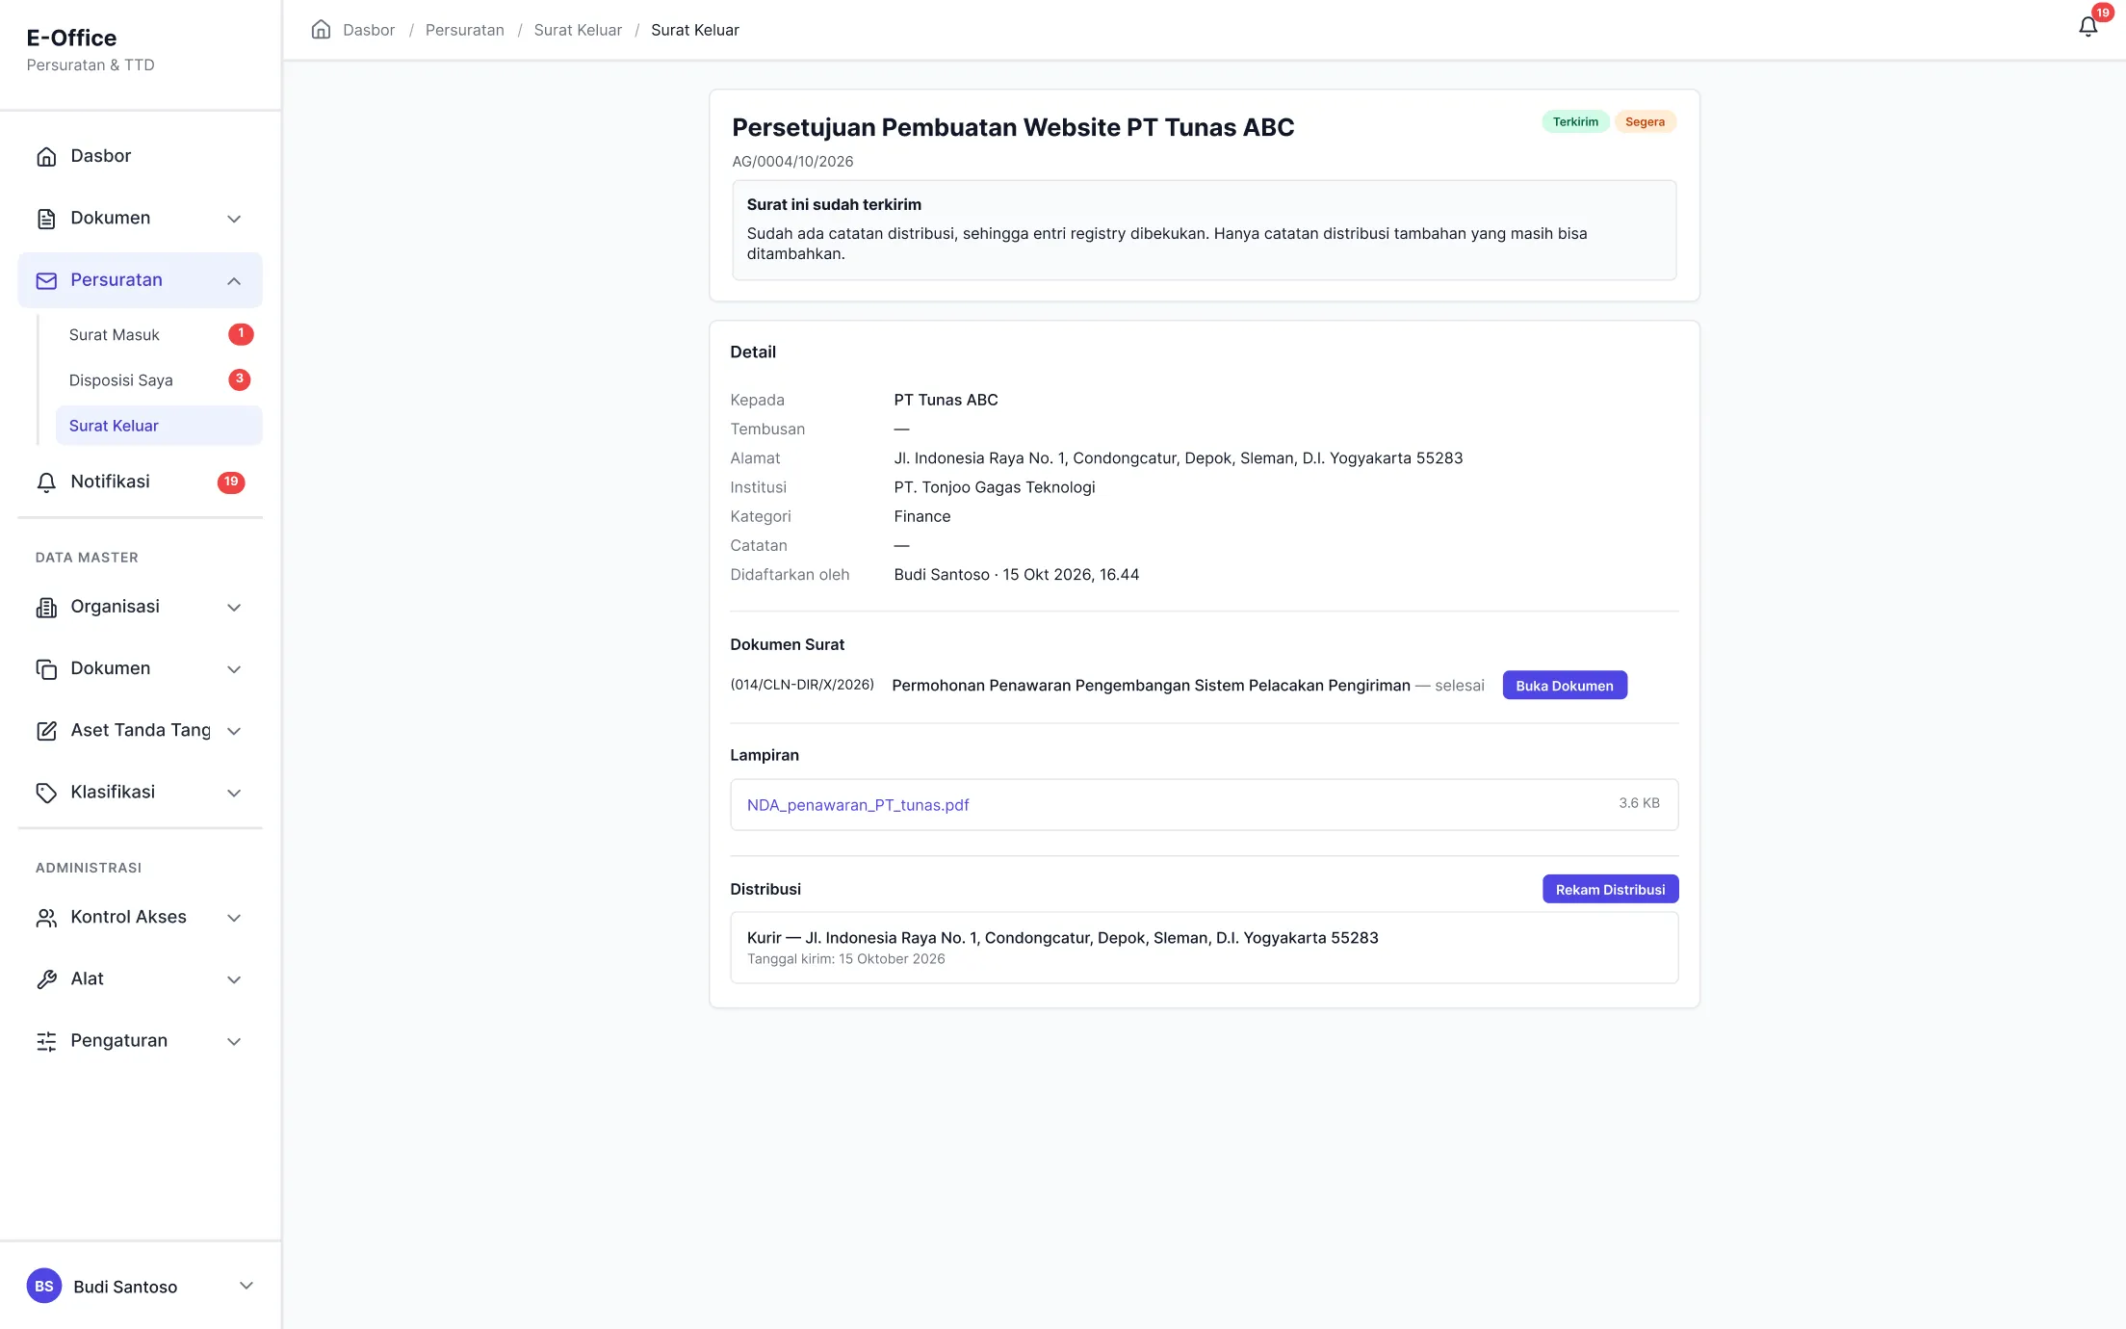Click the home icon in the breadcrumb
Viewport: 2126px width, 1329px height.
click(x=321, y=29)
